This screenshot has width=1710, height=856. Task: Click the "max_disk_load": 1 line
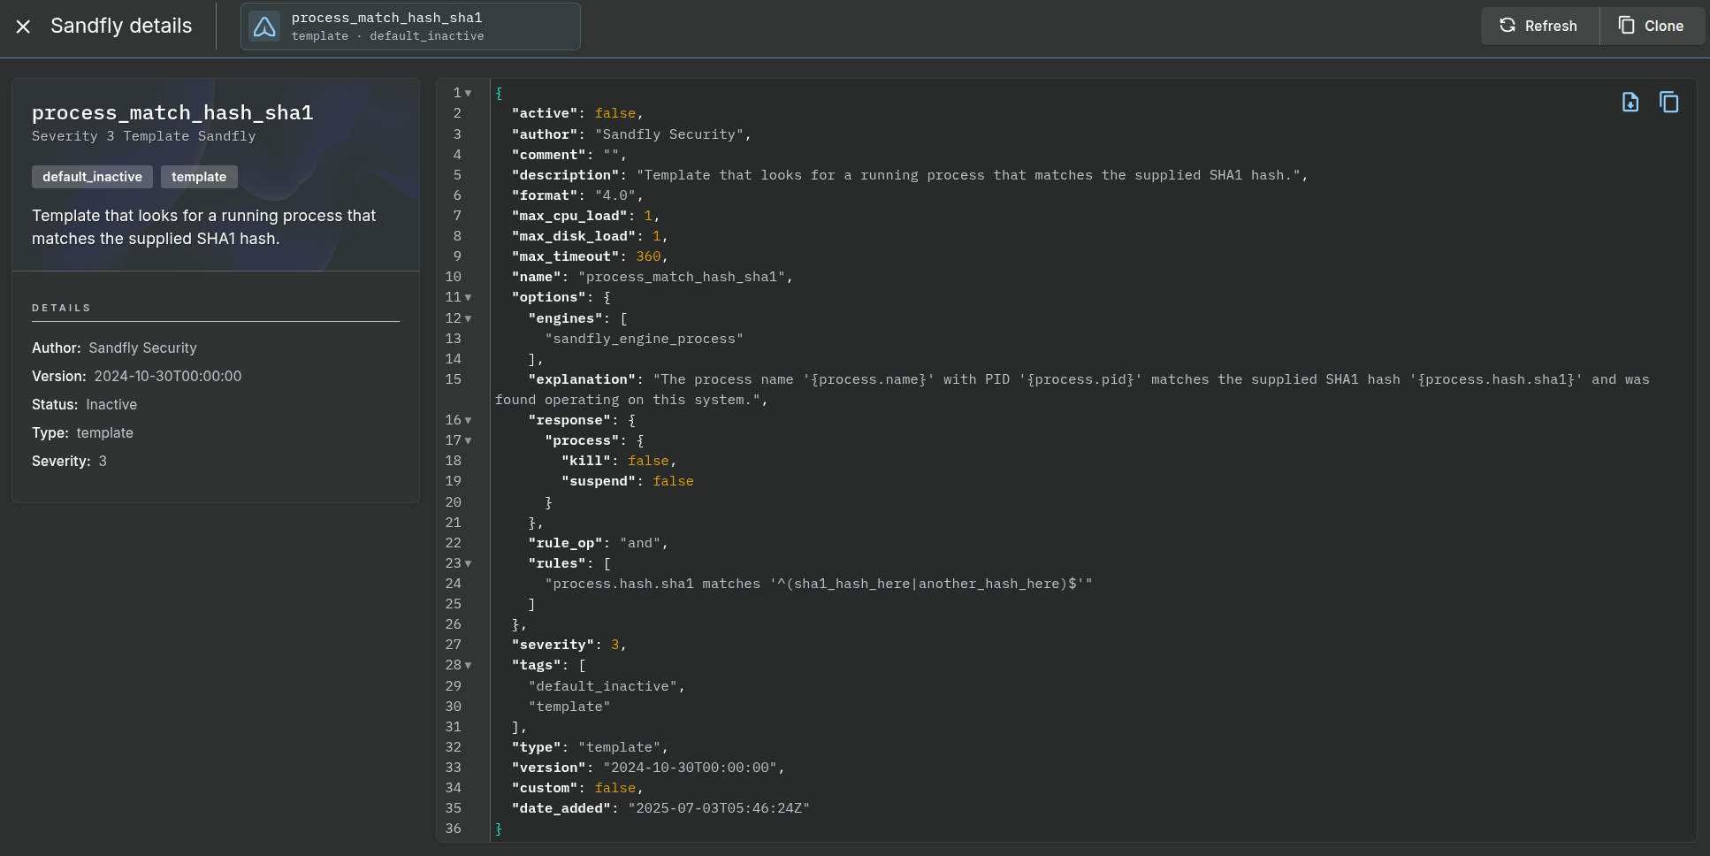tap(590, 236)
